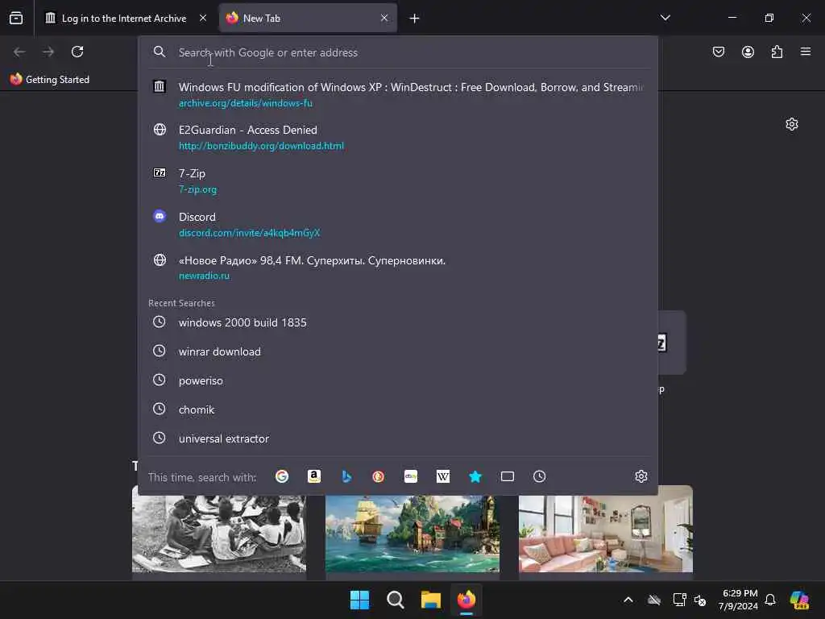
Task: Select recent search poweriso
Action: pyautogui.click(x=398, y=380)
